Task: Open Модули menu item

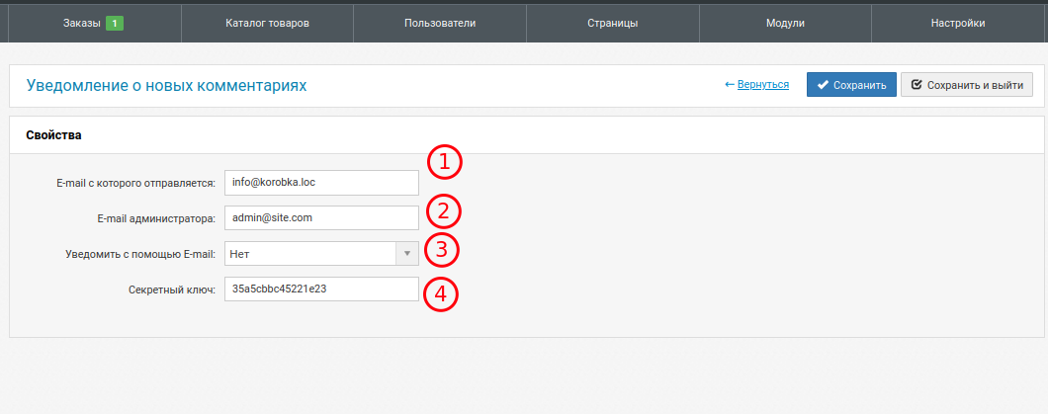Action: [x=785, y=24]
